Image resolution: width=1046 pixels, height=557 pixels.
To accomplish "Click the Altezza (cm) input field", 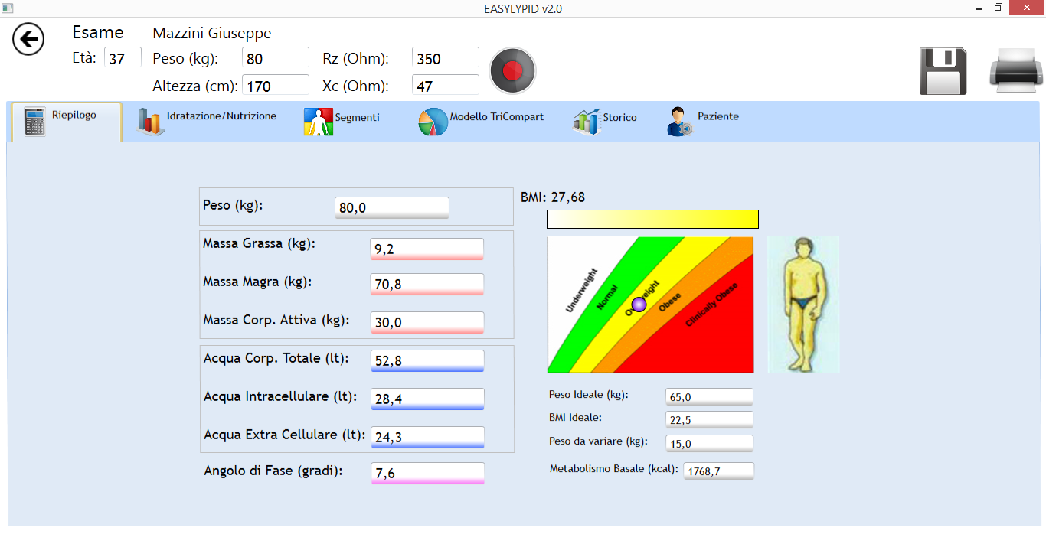I will click(x=276, y=85).
